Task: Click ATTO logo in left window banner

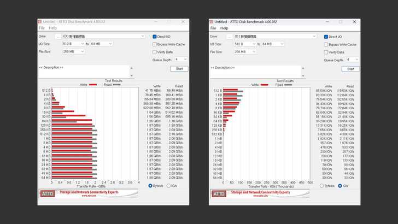Action: click(48, 194)
